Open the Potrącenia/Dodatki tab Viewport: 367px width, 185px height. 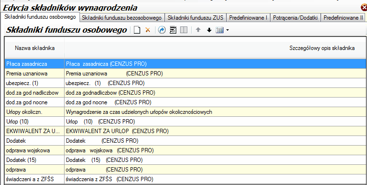(295, 18)
